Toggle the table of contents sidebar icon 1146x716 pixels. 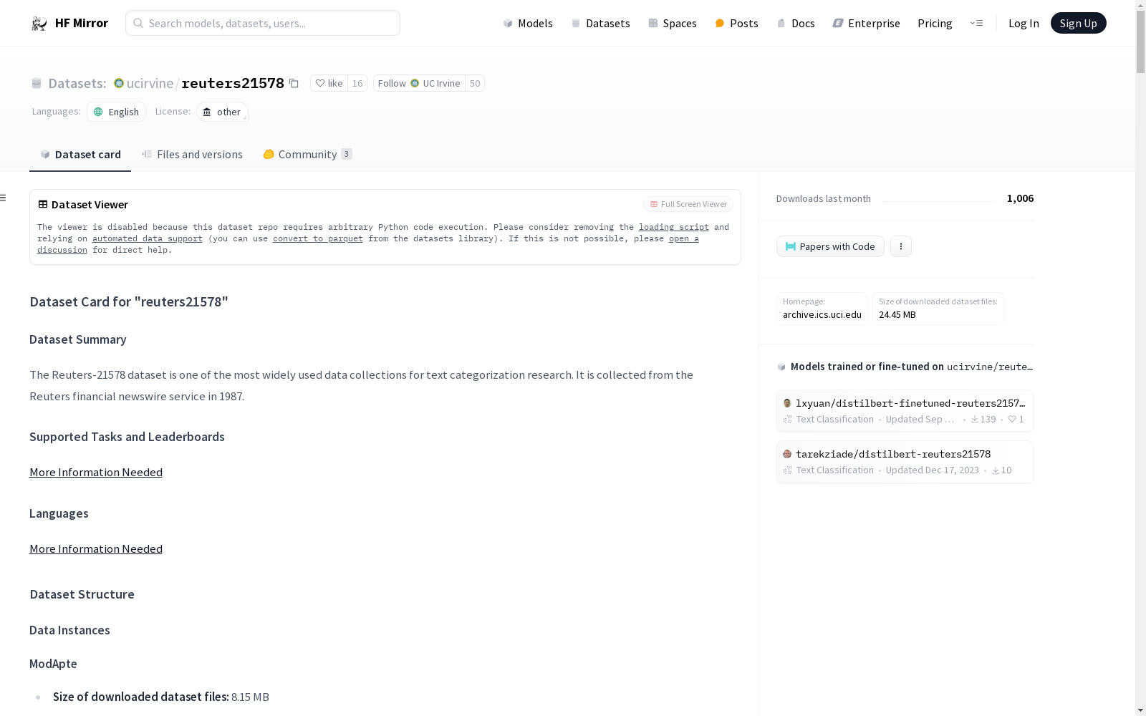[4, 198]
